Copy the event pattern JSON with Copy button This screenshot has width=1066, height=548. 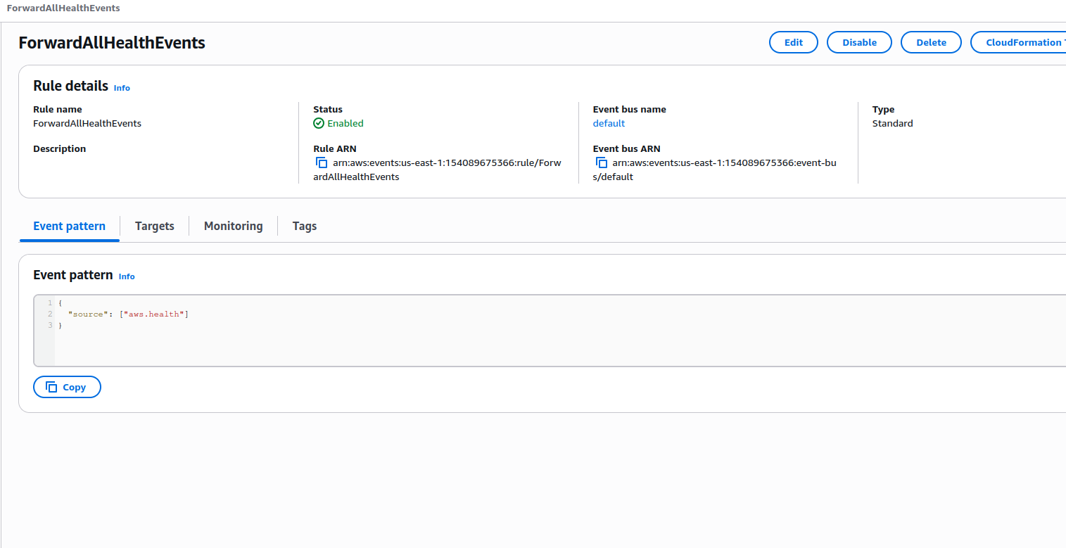pyautogui.click(x=67, y=387)
